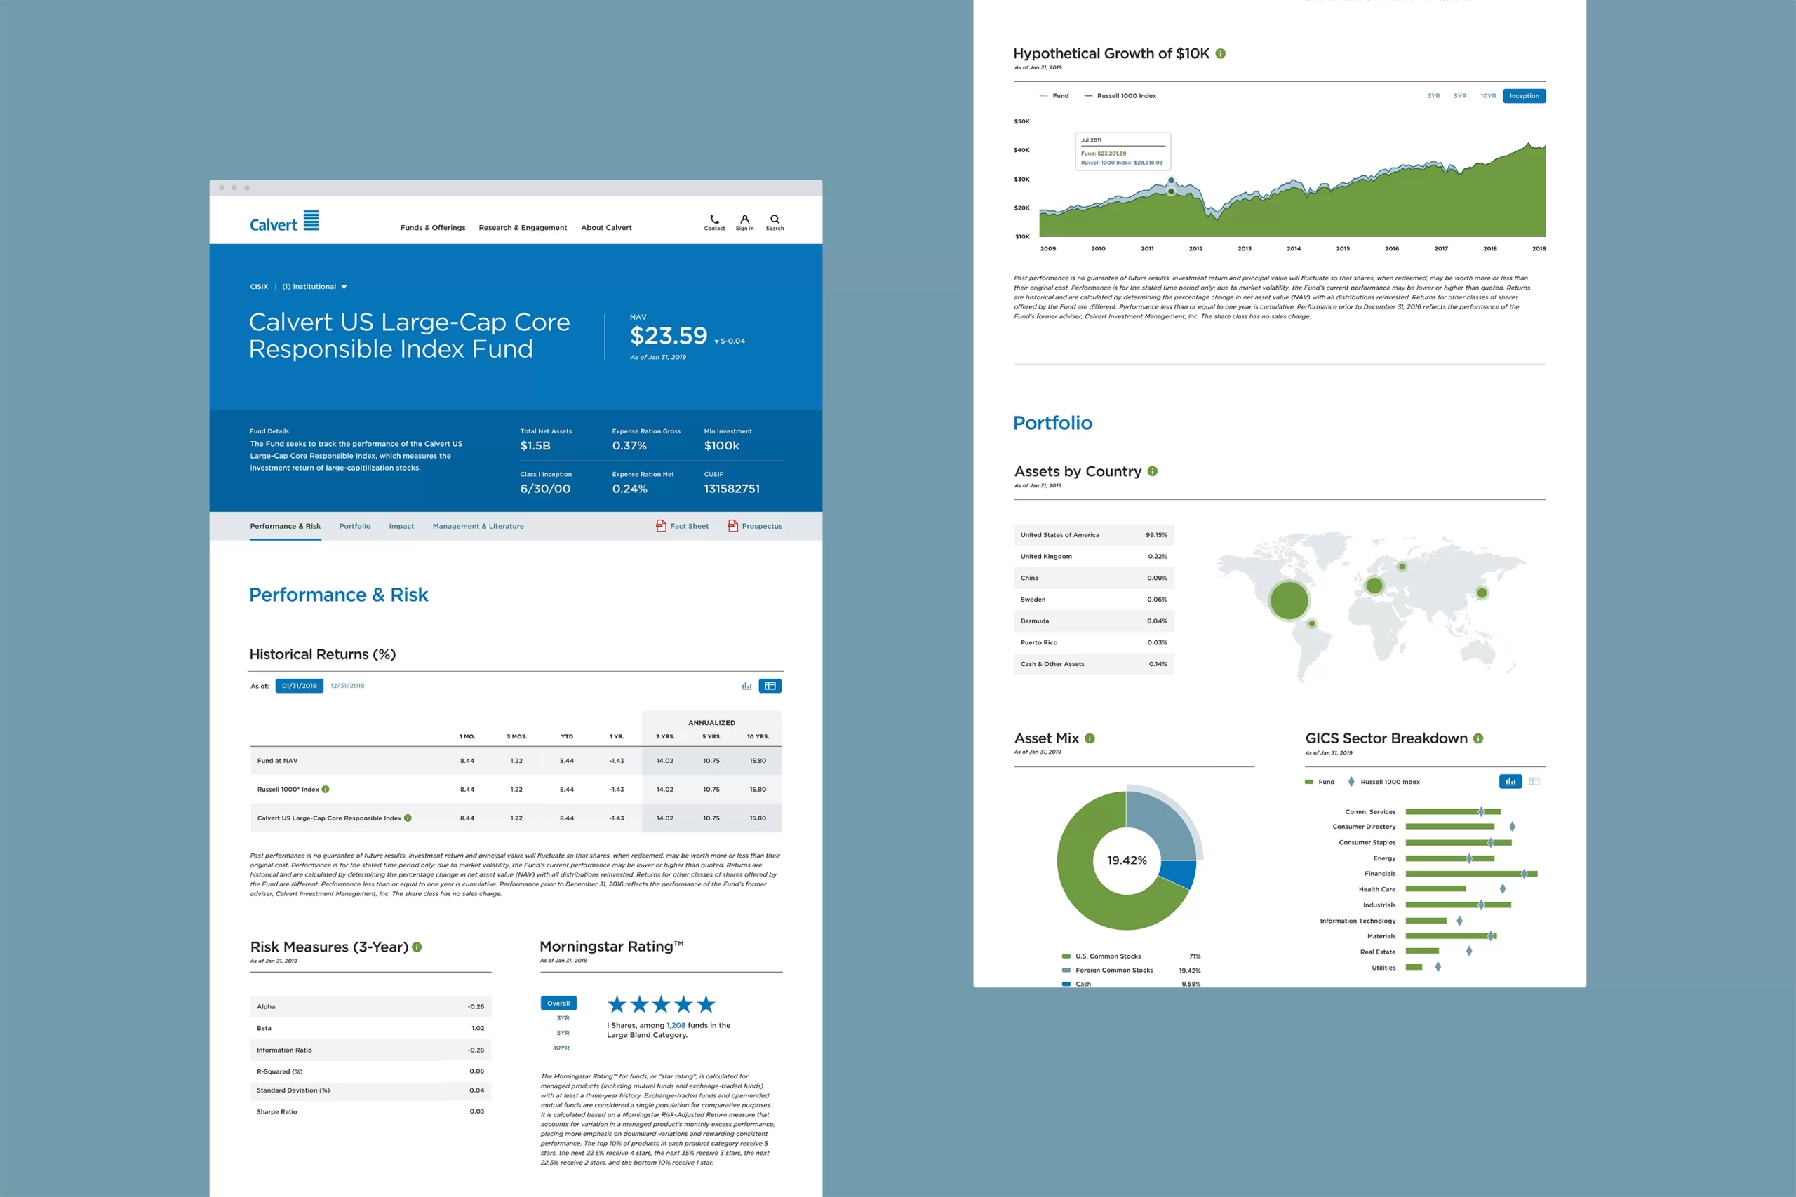This screenshot has height=1197, width=1796.
Task: Select the 5YR Morningstar rating period
Action: [563, 1033]
